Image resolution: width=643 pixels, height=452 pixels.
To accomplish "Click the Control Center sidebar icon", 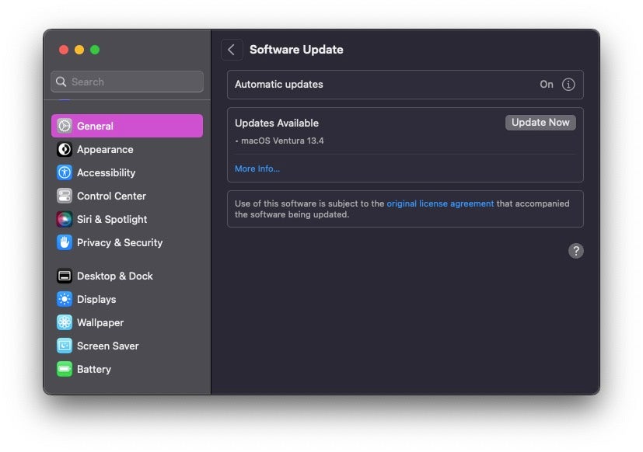I will 65,196.
